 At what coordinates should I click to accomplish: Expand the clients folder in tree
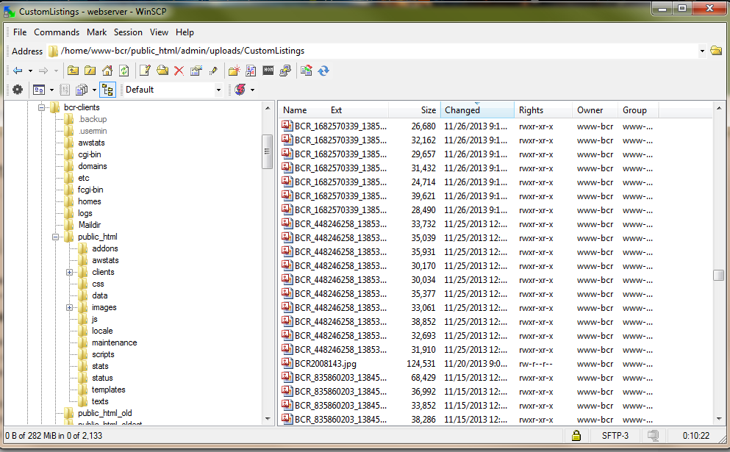tap(70, 272)
